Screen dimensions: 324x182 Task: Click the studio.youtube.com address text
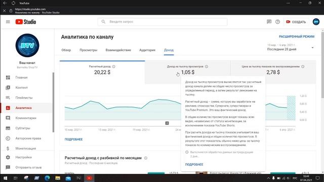(30, 9)
